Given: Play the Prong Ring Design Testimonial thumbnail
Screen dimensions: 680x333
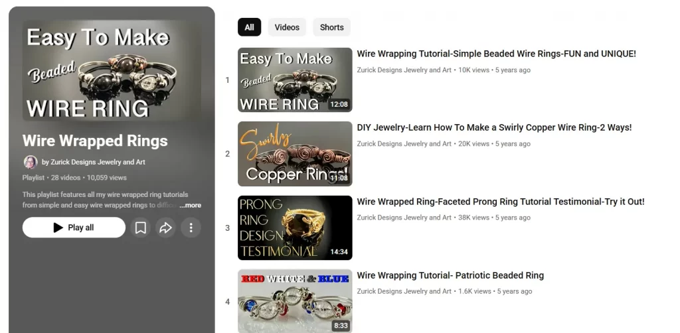Looking at the screenshot, I should (295, 228).
